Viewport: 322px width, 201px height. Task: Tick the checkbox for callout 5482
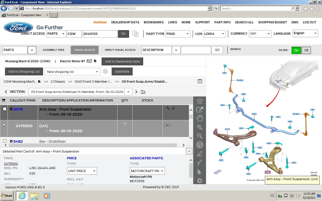click(5, 141)
